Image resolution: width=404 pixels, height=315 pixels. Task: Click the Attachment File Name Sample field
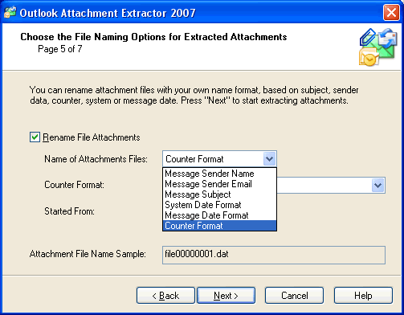274,255
